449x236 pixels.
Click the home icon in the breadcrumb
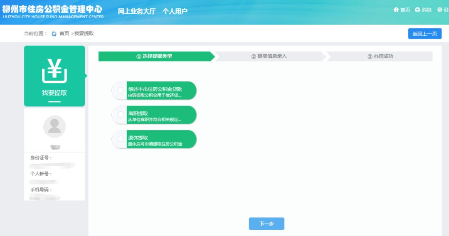[x=54, y=34]
